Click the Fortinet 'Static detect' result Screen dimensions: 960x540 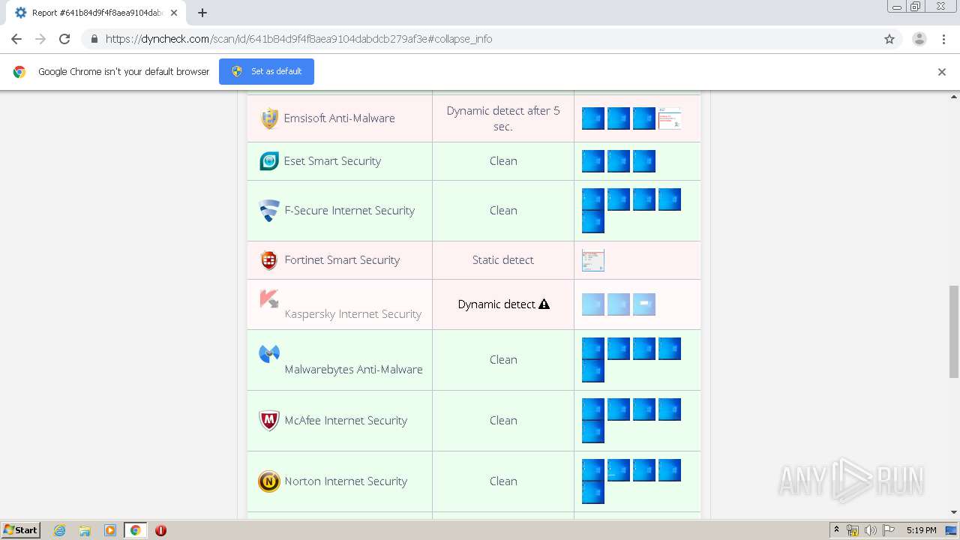pyautogui.click(x=503, y=260)
